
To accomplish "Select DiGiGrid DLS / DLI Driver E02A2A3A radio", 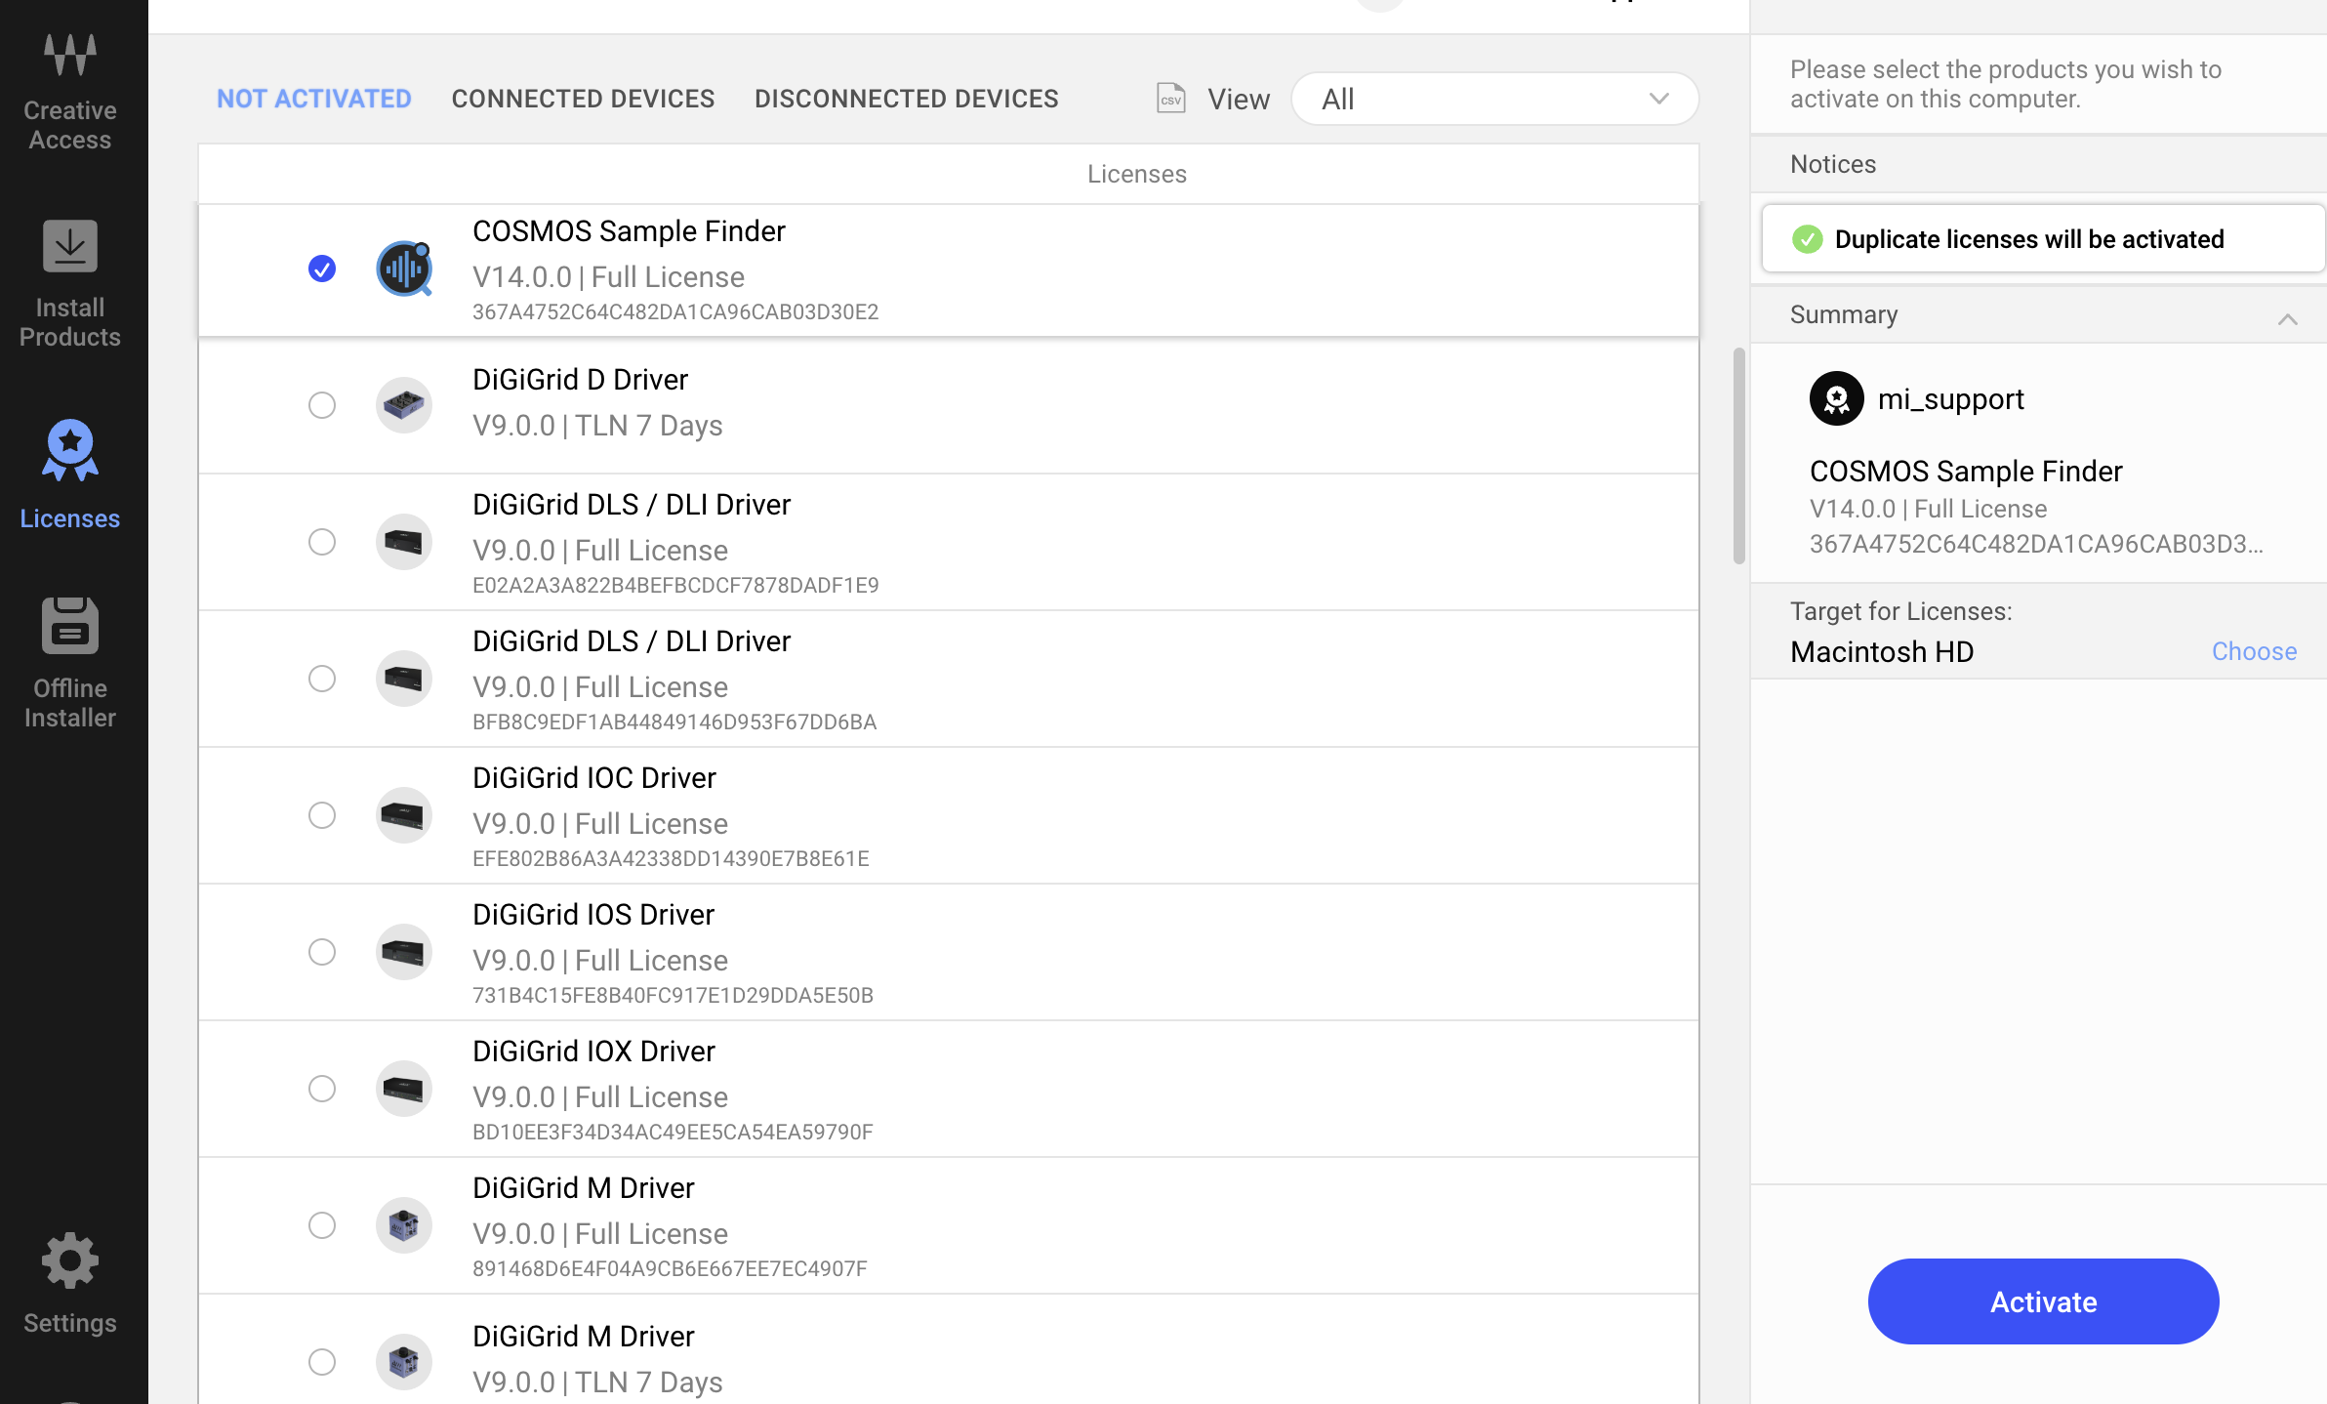I will [322, 542].
